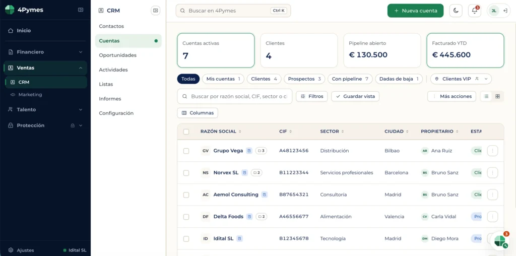
Task: Check the Delta Foods row checkbox
Action: point(186,217)
